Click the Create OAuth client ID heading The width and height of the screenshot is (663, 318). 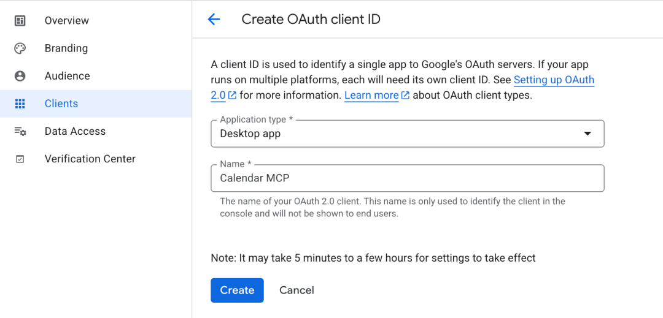[311, 20]
